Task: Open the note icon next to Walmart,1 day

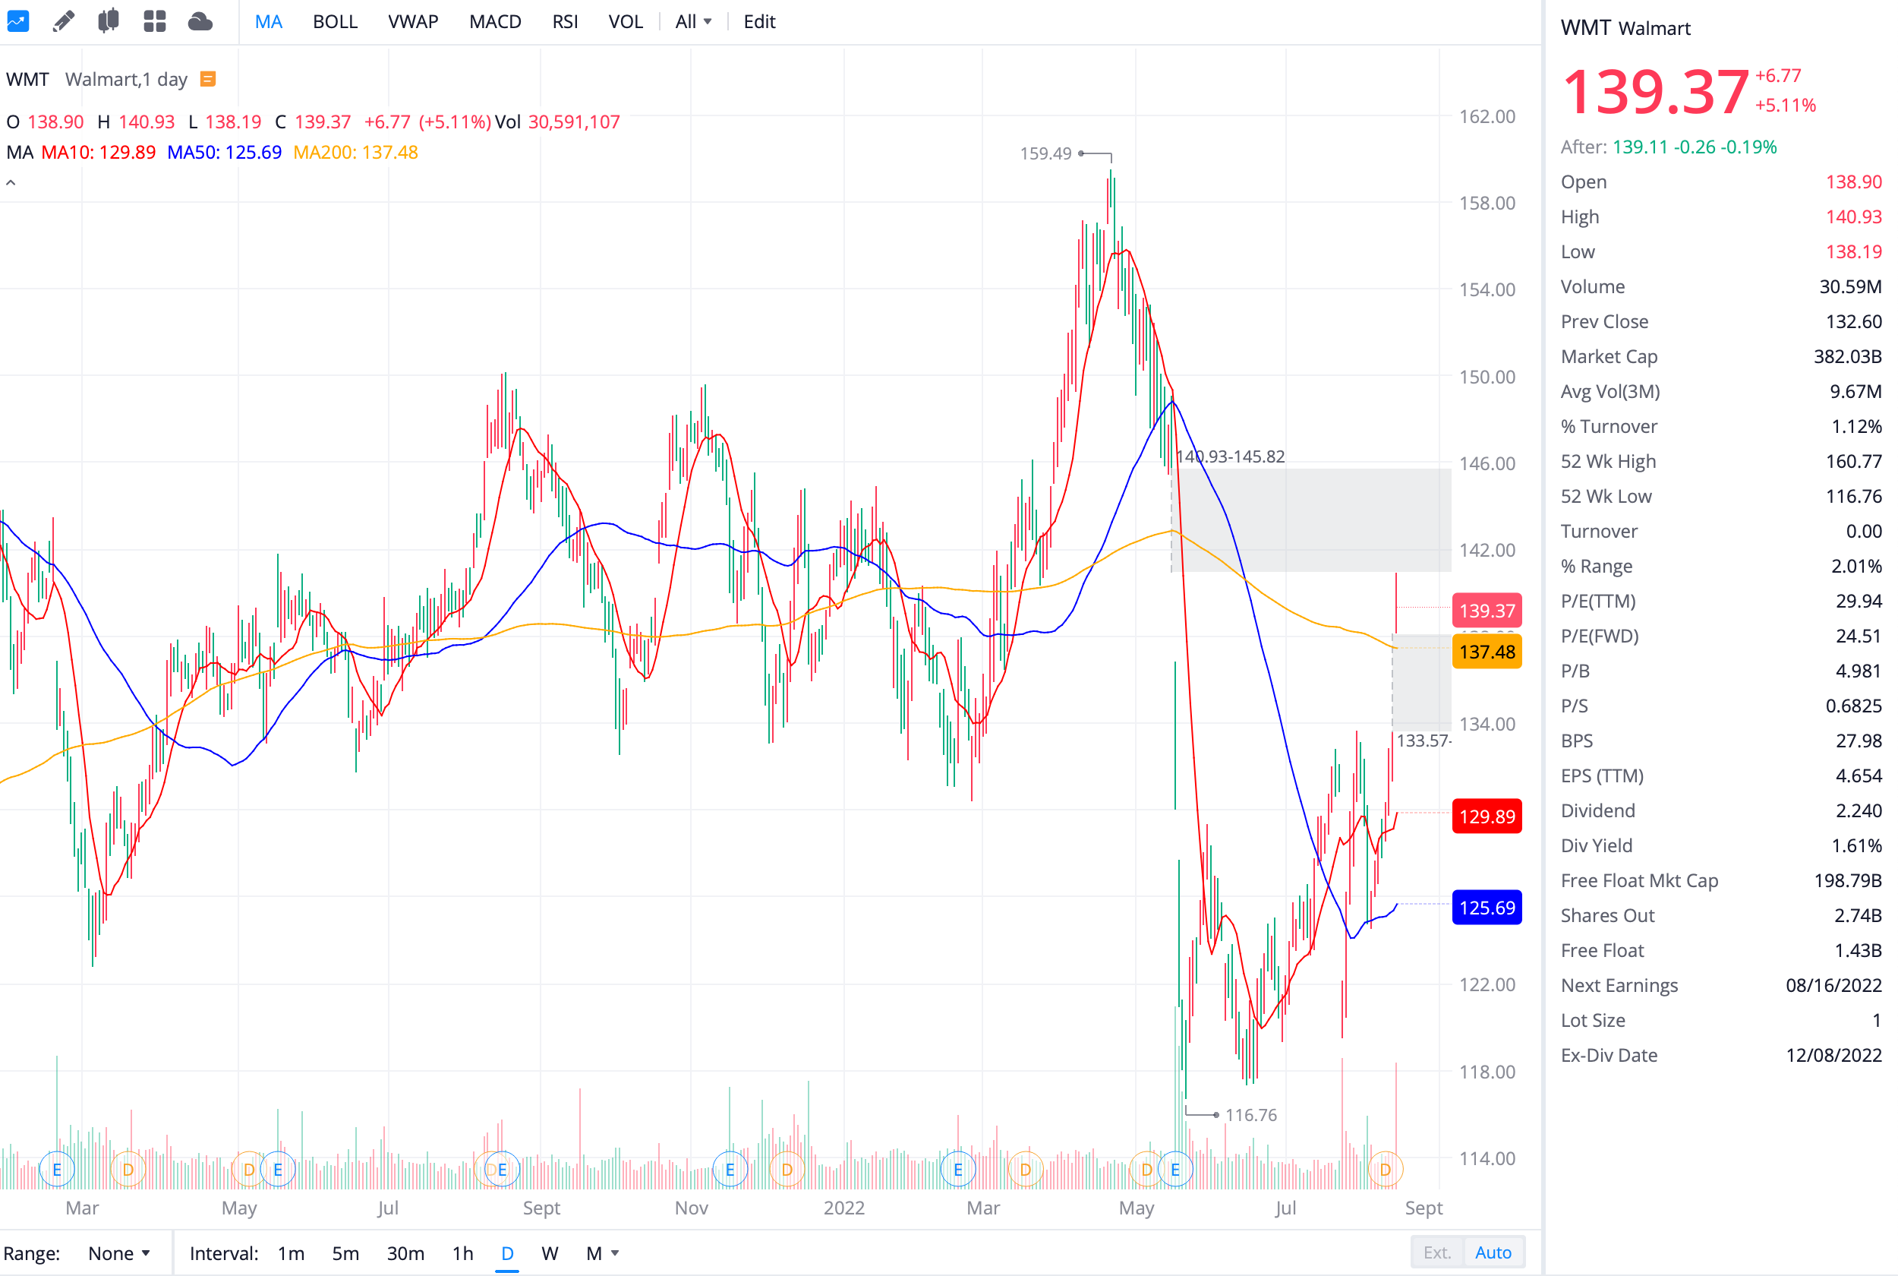Action: click(208, 78)
